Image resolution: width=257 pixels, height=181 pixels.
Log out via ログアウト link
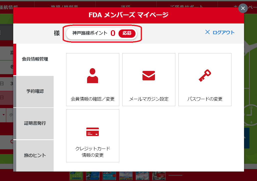224,32
